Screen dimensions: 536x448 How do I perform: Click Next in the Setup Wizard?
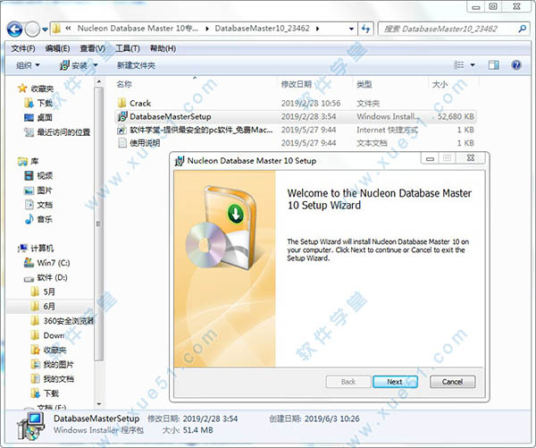tap(394, 381)
